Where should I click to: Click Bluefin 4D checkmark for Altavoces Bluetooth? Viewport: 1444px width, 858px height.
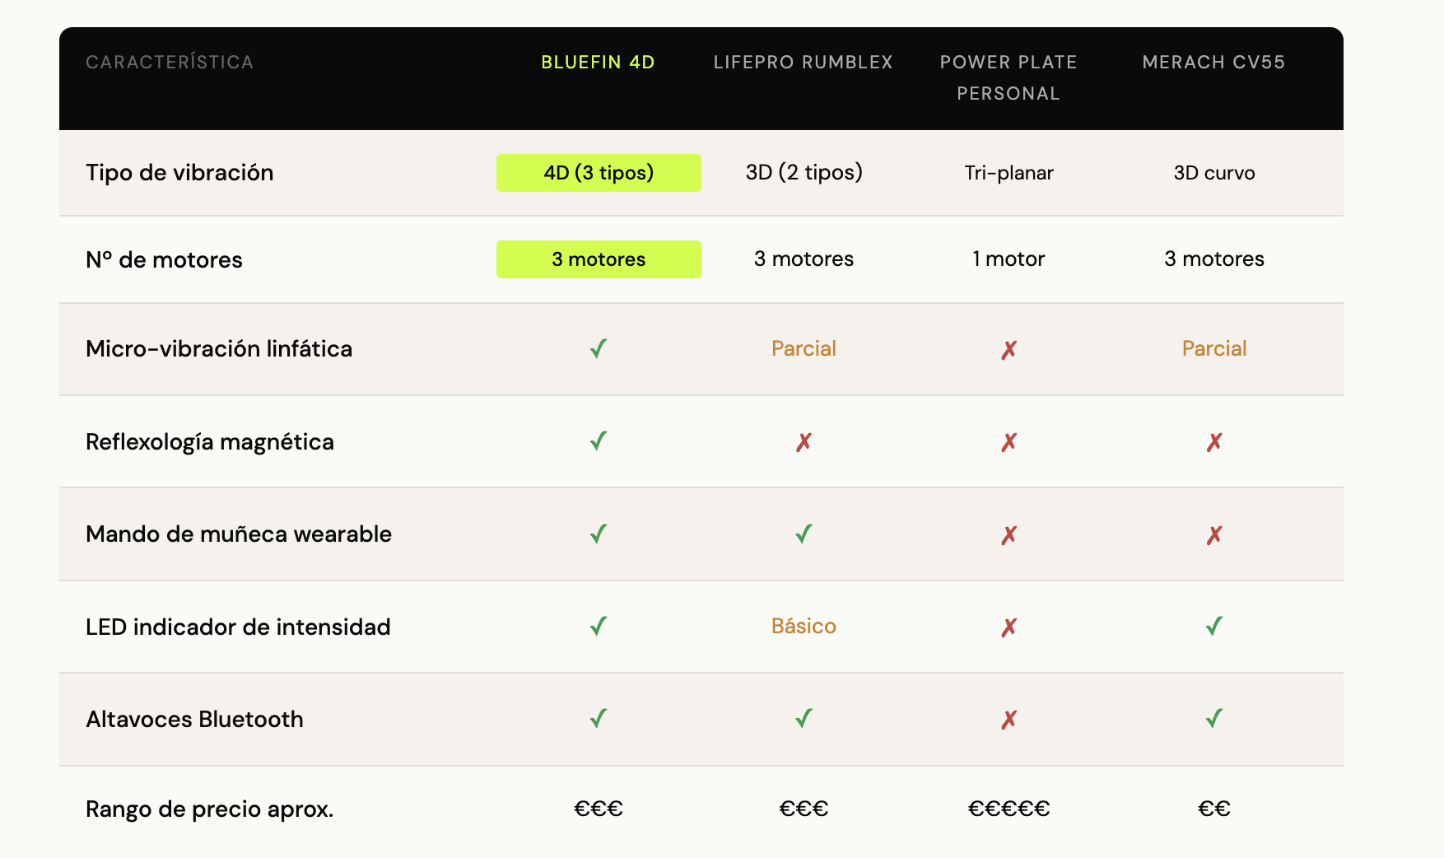coord(599,719)
